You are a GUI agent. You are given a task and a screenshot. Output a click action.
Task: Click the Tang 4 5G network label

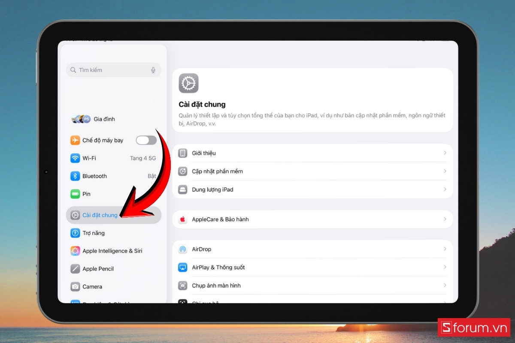click(x=143, y=158)
